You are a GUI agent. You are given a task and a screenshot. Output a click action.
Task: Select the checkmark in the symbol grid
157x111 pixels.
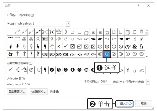[66, 47]
